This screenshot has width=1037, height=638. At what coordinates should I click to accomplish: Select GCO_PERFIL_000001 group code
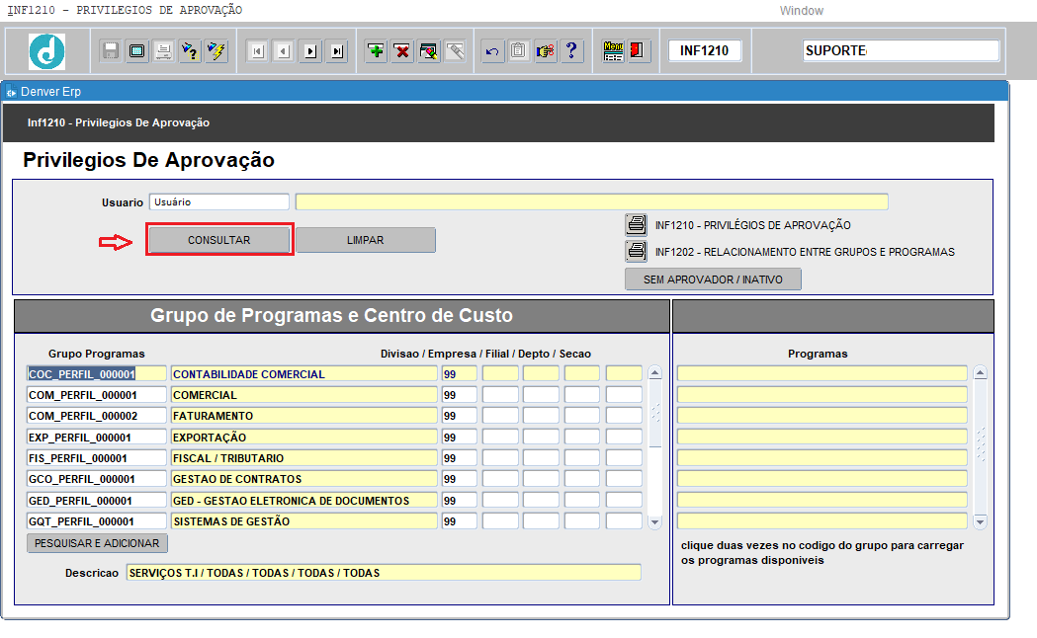click(x=97, y=479)
